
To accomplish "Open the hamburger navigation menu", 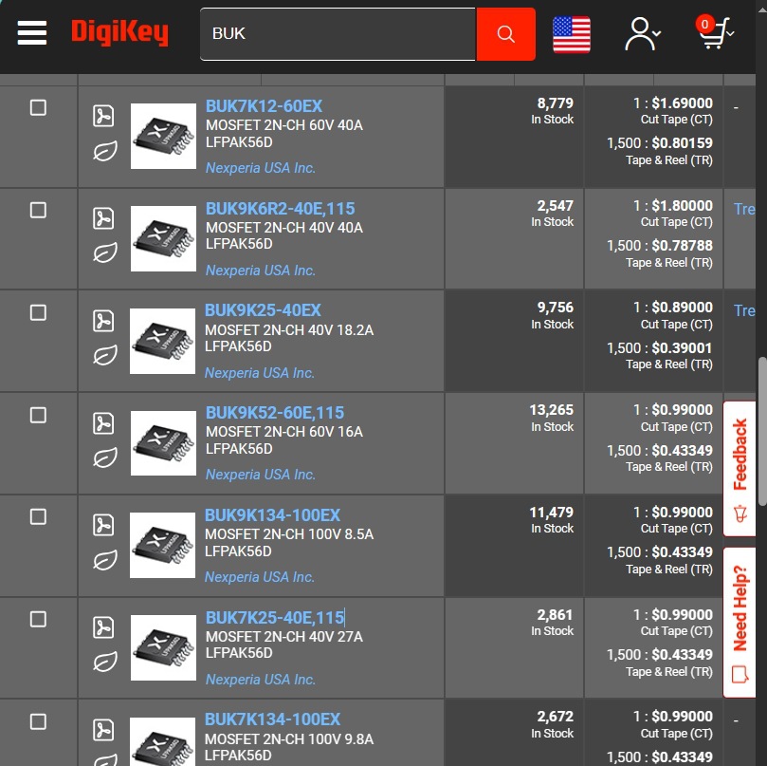I will coord(32,33).
